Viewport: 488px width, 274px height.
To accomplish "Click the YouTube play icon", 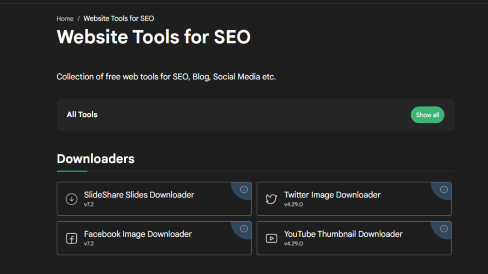I will coord(271,238).
